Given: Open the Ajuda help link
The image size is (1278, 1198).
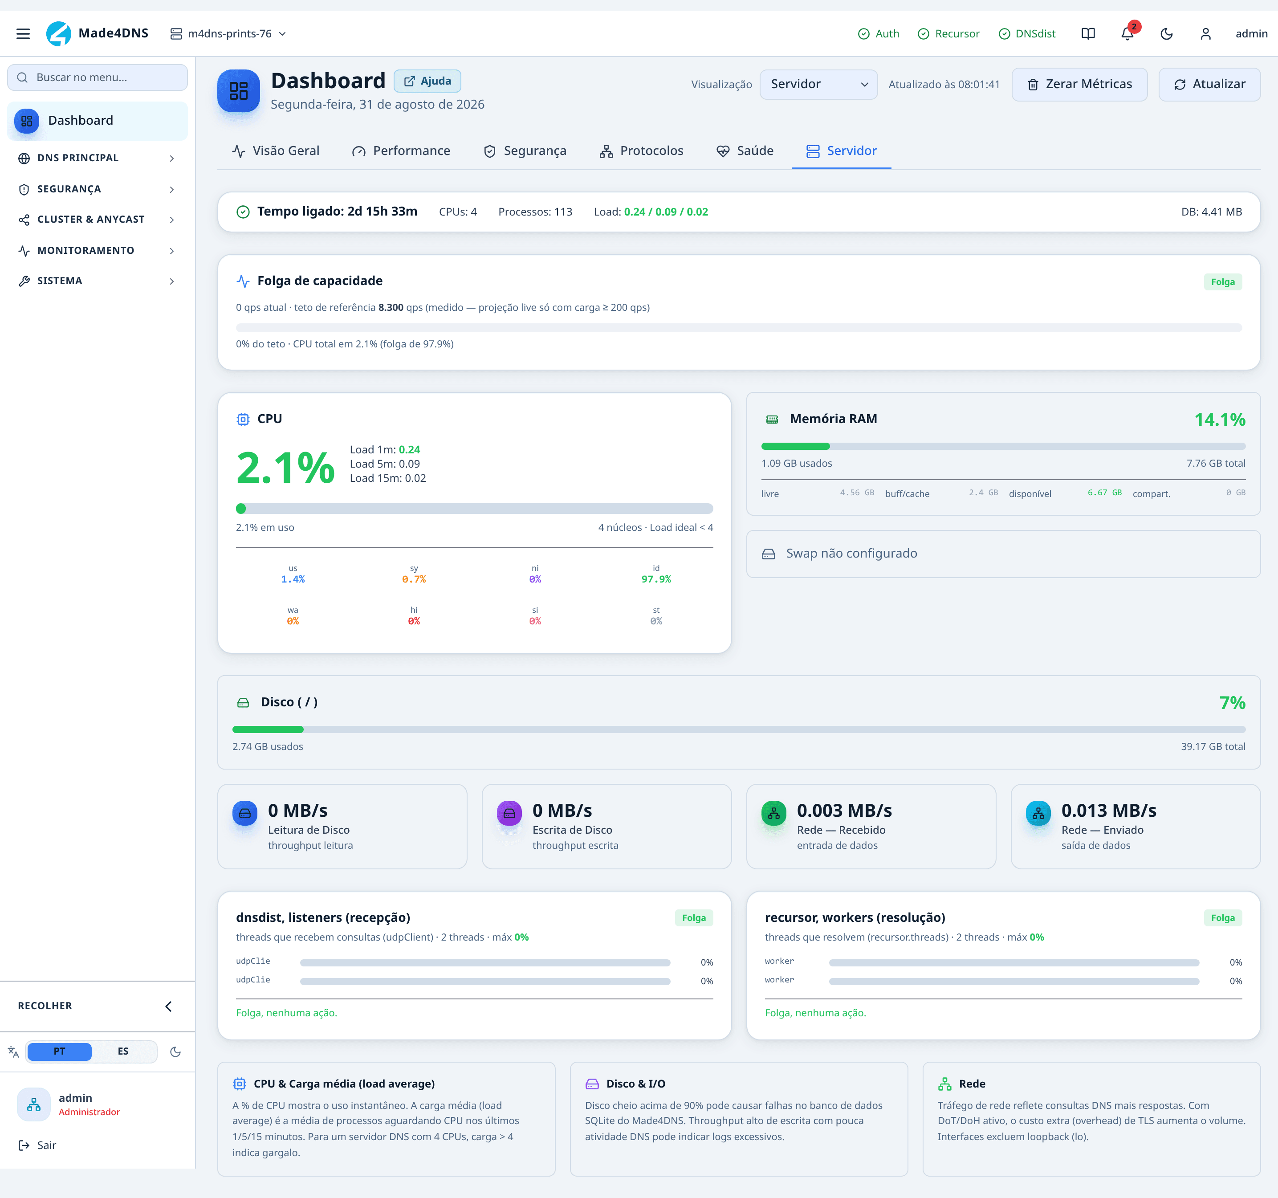Looking at the screenshot, I should tap(427, 81).
